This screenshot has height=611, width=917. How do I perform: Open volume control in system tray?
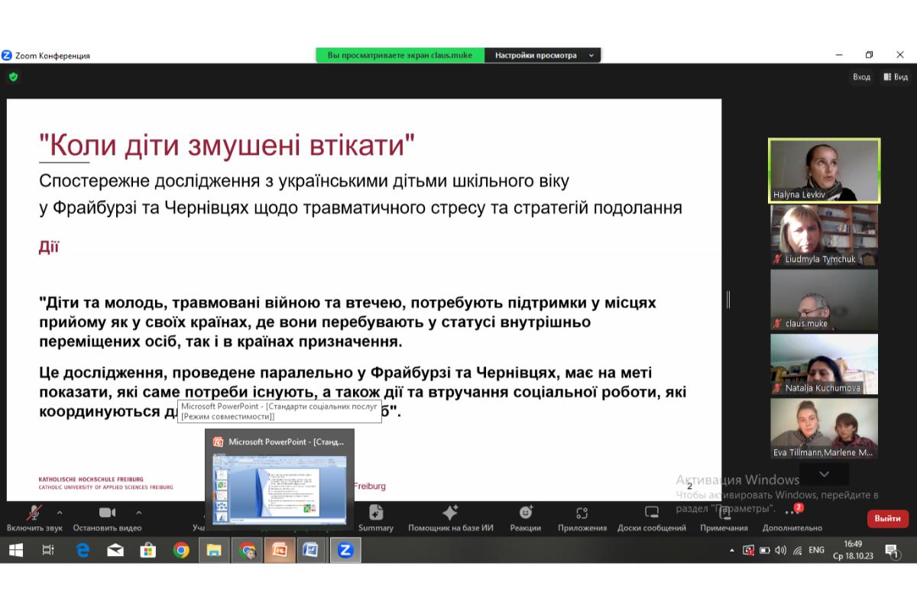click(780, 550)
